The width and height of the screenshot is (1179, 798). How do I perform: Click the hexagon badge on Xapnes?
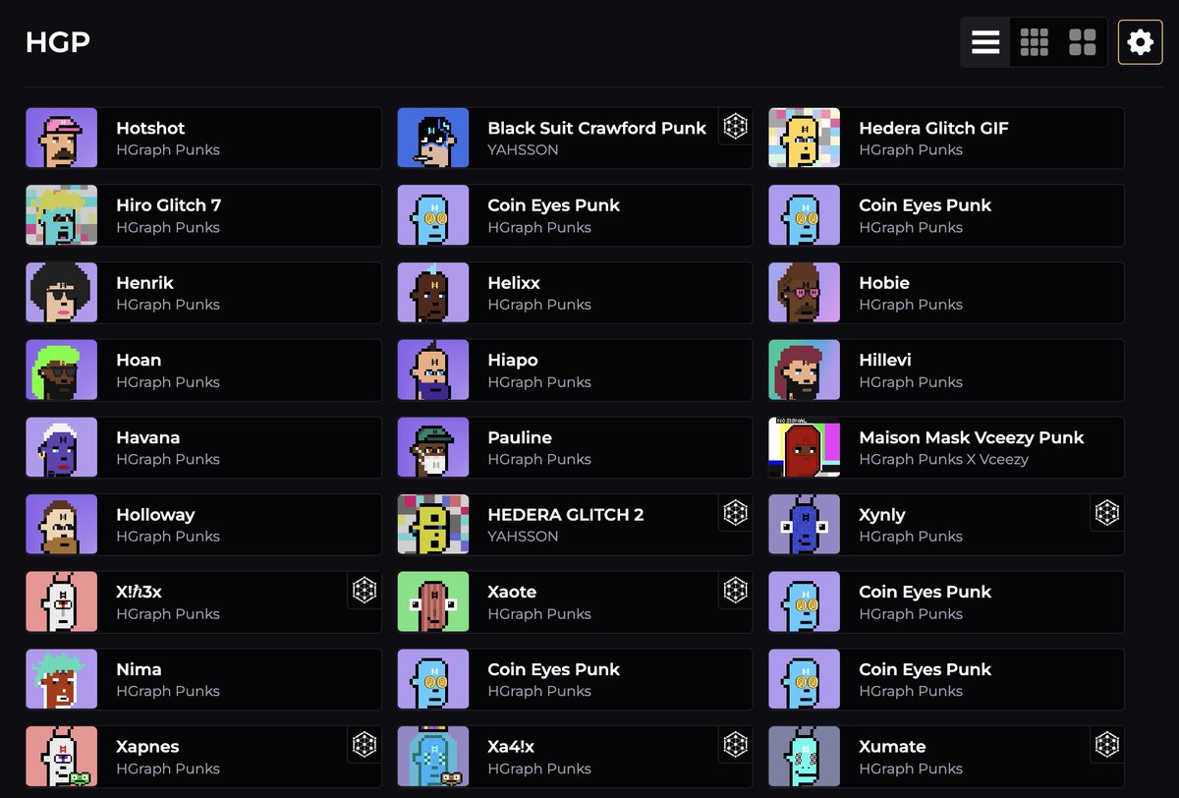(x=365, y=744)
